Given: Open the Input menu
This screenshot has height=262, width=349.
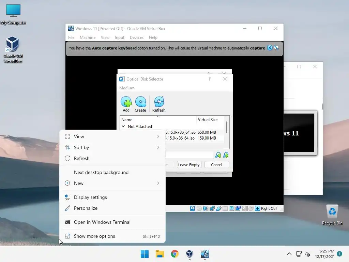Looking at the screenshot, I should tap(120, 38).
